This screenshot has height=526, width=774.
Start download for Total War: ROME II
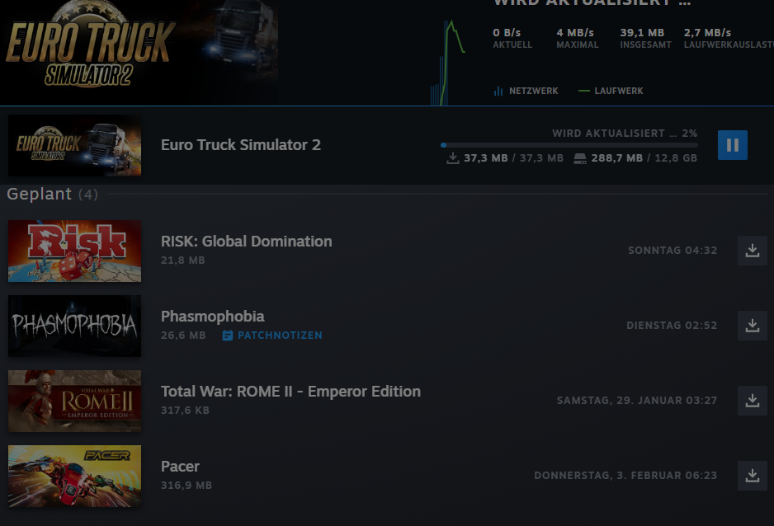(753, 401)
